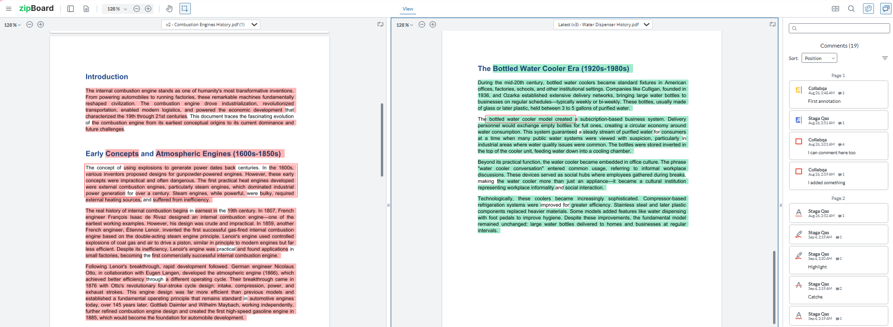Click right document vertical scrollbar
893x327 pixels.
(774, 287)
